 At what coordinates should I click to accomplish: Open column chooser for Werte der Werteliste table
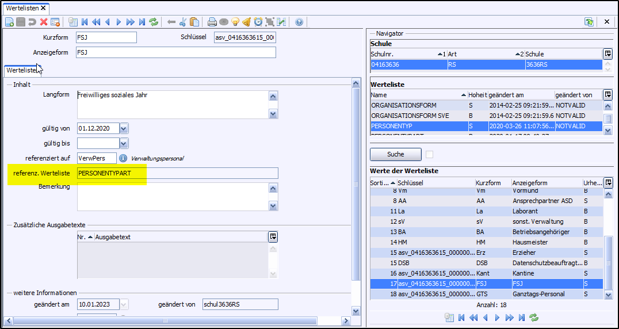pyautogui.click(x=608, y=183)
